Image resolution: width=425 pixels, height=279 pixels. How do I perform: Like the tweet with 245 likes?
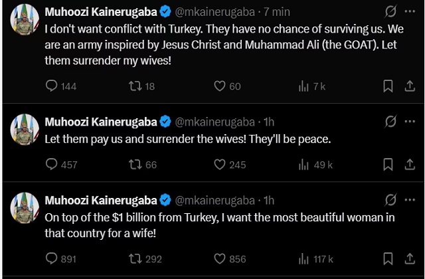220,165
